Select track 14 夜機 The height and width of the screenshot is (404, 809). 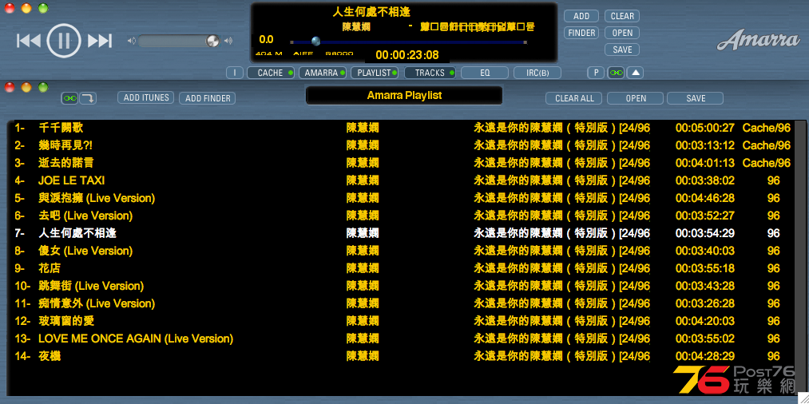click(x=402, y=356)
